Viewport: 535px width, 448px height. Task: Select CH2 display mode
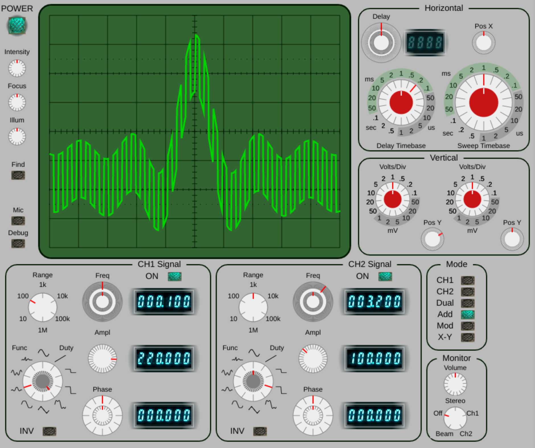click(x=468, y=292)
